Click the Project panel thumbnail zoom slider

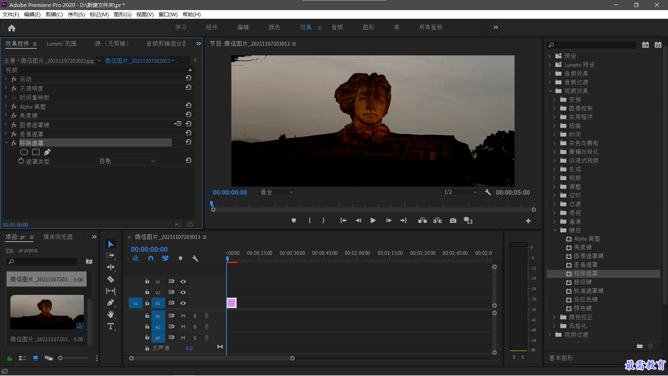point(73,358)
